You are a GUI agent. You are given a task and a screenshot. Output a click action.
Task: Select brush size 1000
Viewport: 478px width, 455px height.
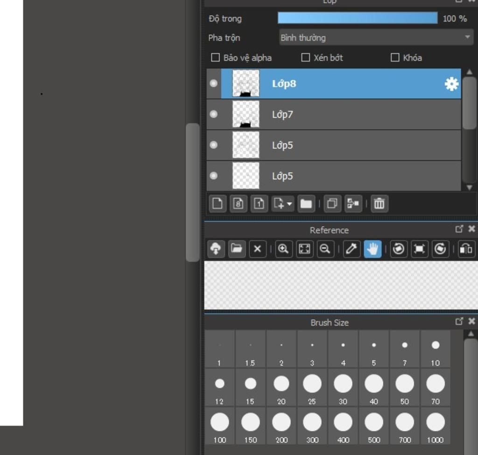pyautogui.click(x=436, y=426)
